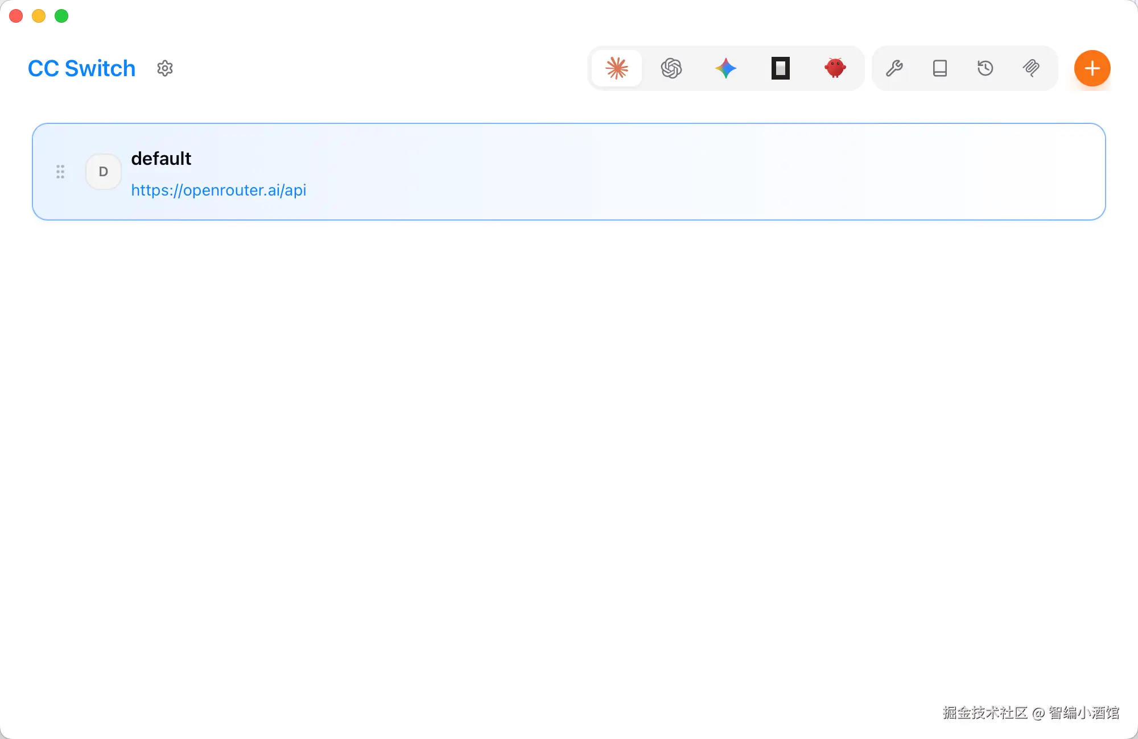Minimize window with yellow button

39,16
